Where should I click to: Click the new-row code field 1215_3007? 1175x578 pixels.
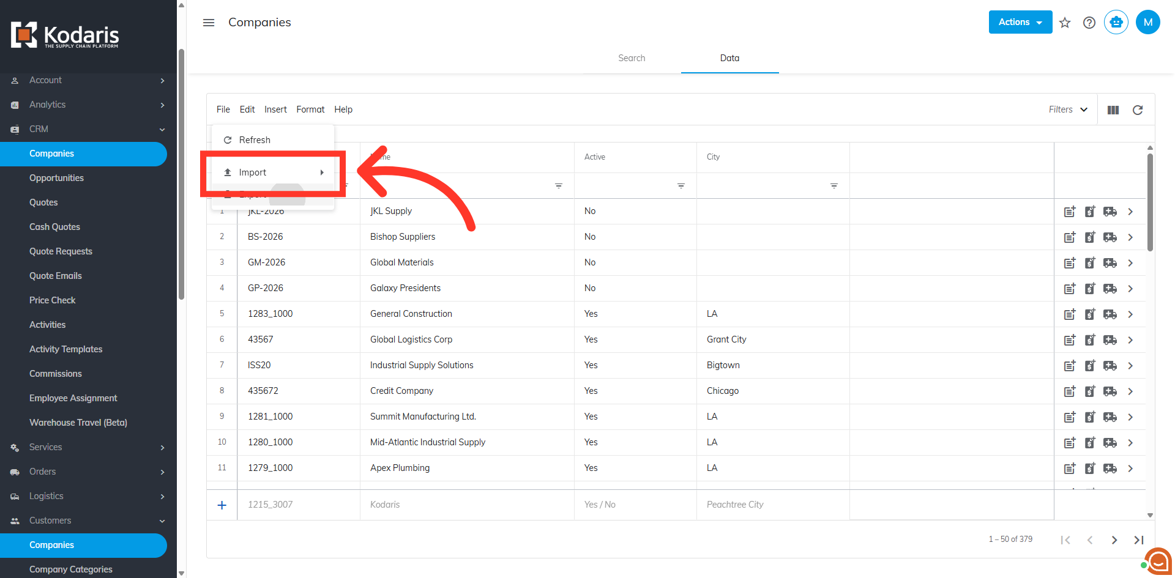pos(299,505)
